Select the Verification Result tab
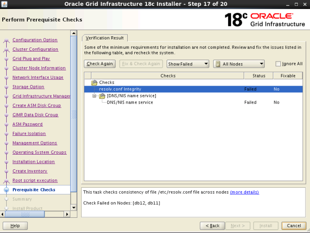This screenshot has height=233, width=310. pos(104,38)
